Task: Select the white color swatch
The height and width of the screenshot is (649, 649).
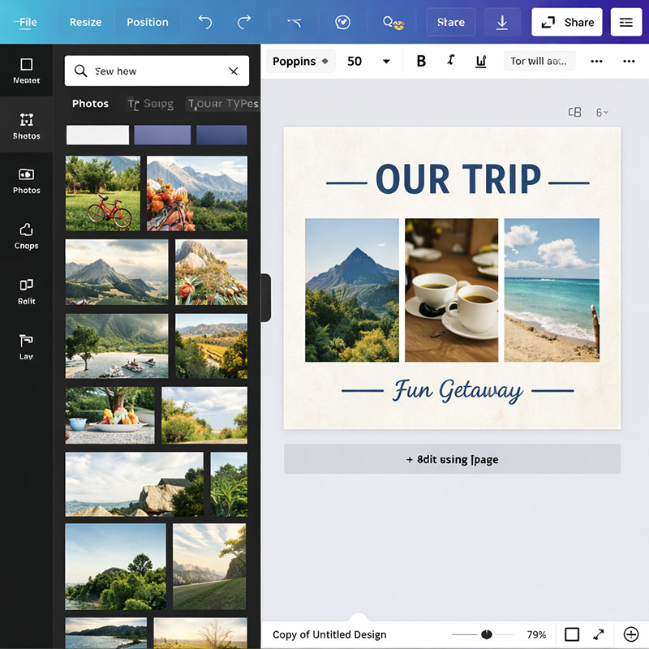Action: click(x=97, y=135)
